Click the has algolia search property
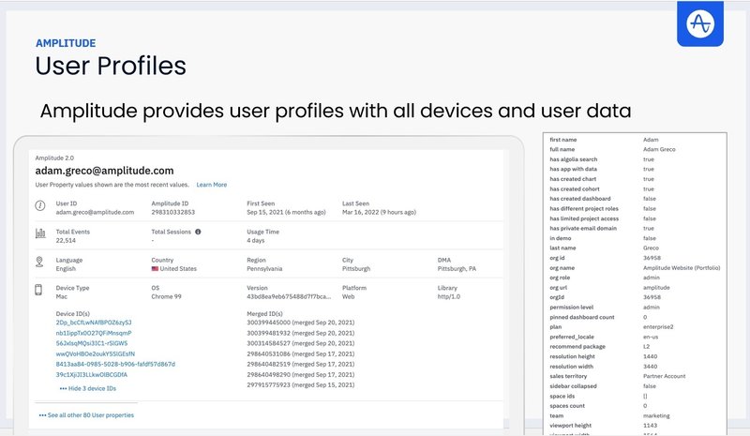The width and height of the screenshot is (750, 436). [574, 159]
